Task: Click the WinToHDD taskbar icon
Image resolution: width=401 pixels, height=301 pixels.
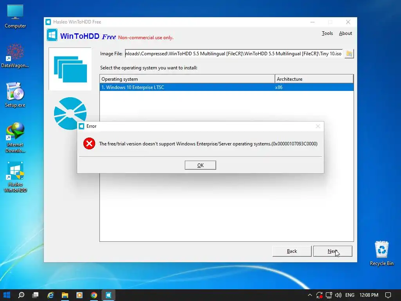Action: pos(108,295)
